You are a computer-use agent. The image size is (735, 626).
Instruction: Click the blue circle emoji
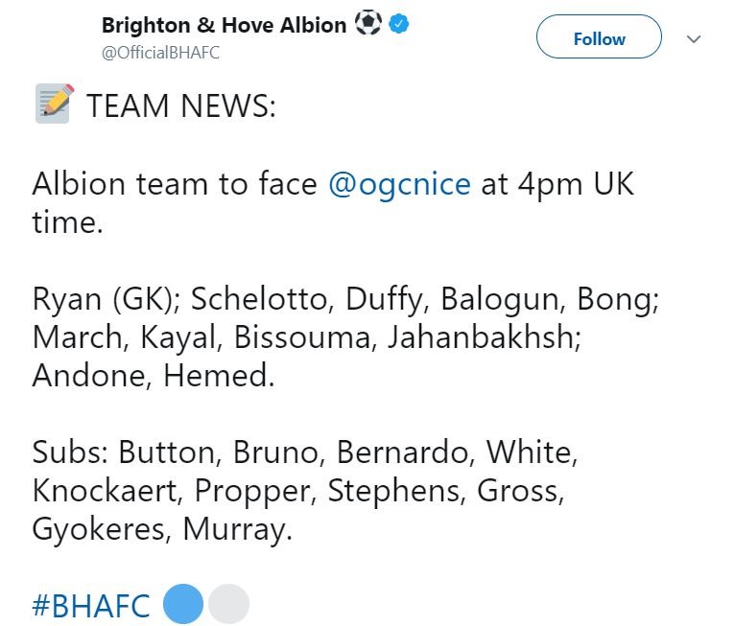pyautogui.click(x=183, y=604)
